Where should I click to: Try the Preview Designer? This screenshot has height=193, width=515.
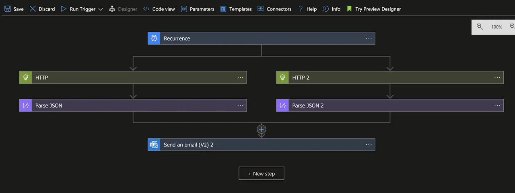pyautogui.click(x=374, y=9)
